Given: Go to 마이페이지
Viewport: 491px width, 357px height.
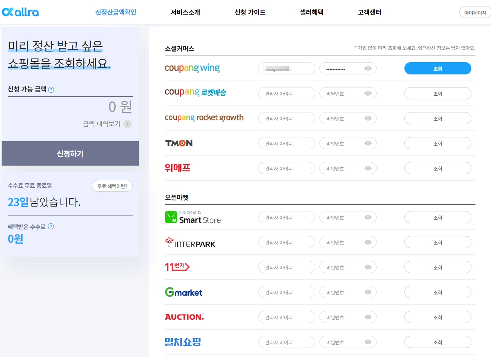Looking at the screenshot, I should click(x=475, y=13).
